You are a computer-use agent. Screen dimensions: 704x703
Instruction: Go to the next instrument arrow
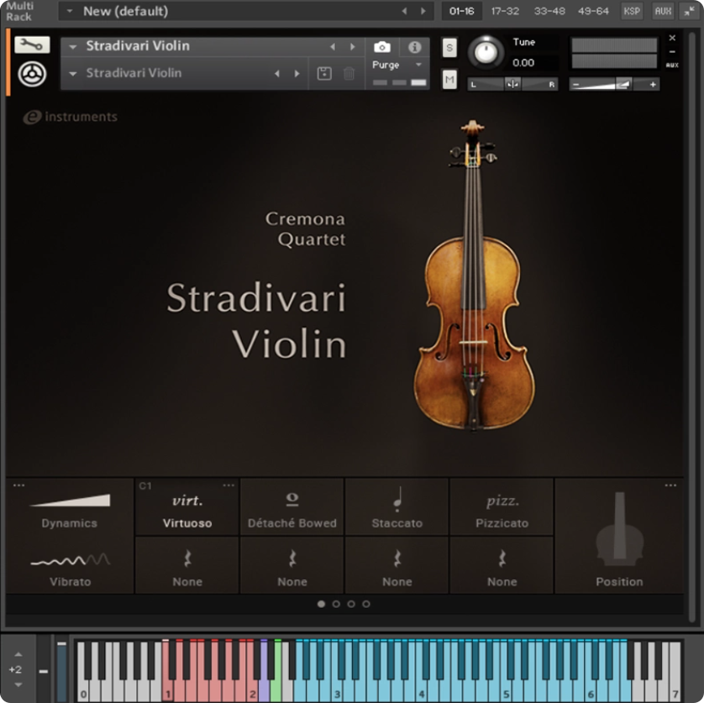coord(353,46)
